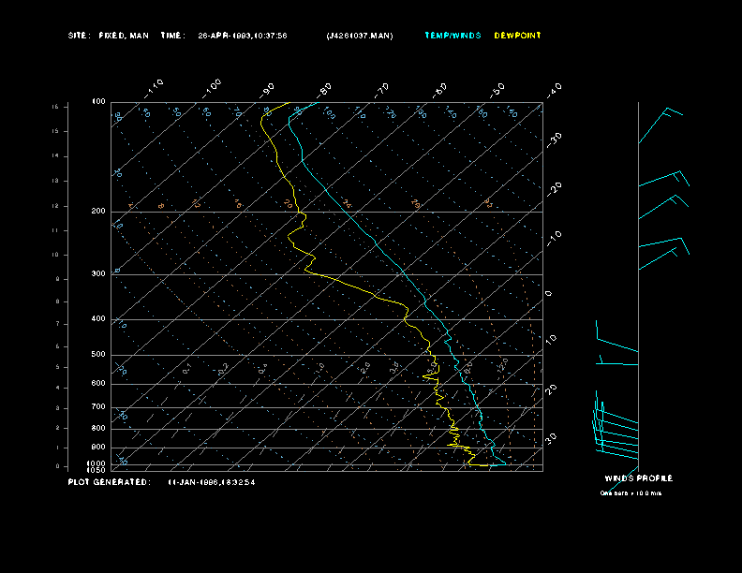Select the 100 pressure level label
Screen dimensions: 742x573
tap(99, 101)
